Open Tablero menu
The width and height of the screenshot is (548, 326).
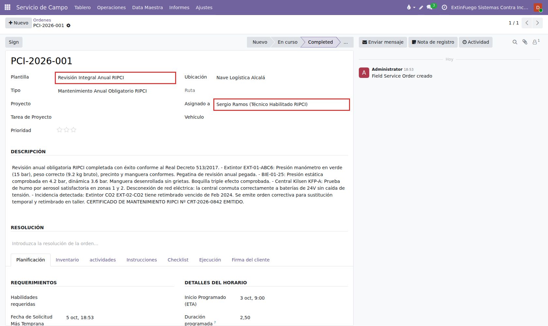pos(83,7)
